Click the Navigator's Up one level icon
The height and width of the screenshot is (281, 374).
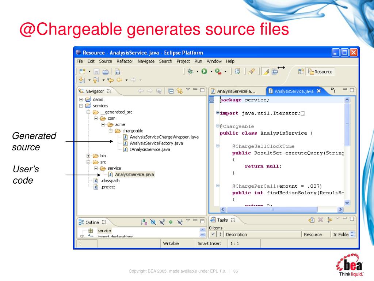pos(159,91)
